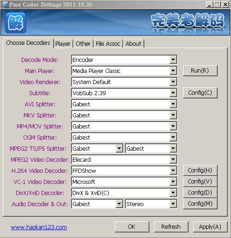Click the blue Pure Codec logo icon
This screenshot has width=231, height=238.
16,23
